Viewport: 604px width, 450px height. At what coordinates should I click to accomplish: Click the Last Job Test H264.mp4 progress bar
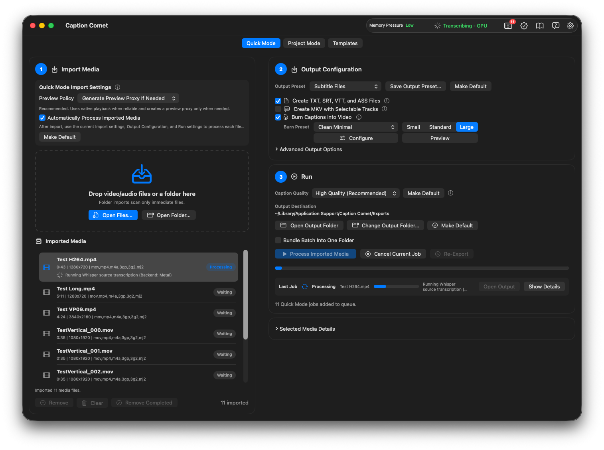point(396,286)
